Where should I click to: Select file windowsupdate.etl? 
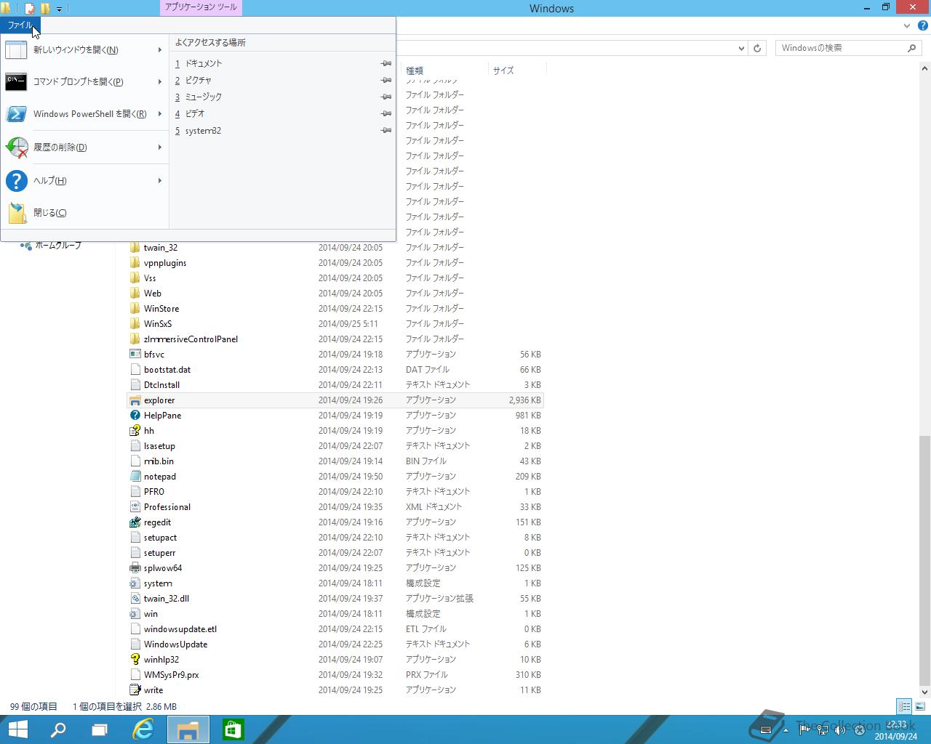(x=335, y=629)
